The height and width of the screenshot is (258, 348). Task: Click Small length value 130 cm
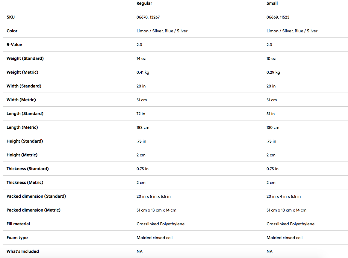273,127
